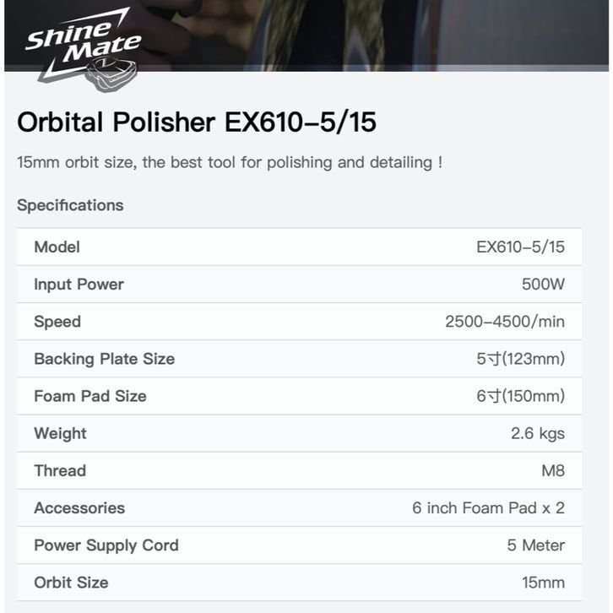This screenshot has width=613, height=613.
Task: Click the Foam Pad Size label
Action: click(90, 396)
